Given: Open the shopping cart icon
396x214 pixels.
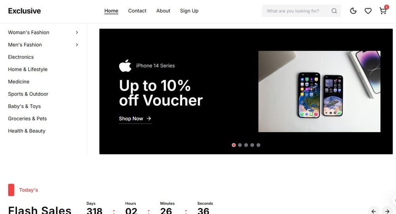Looking at the screenshot, I should (383, 11).
